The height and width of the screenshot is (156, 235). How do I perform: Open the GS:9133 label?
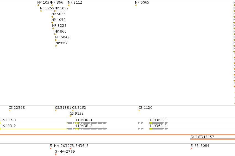pyautogui.click(x=76, y=113)
